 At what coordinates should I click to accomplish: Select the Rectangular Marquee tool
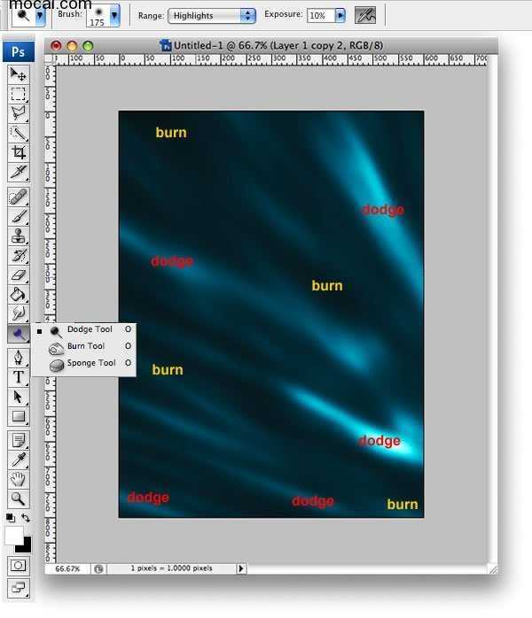(x=18, y=94)
